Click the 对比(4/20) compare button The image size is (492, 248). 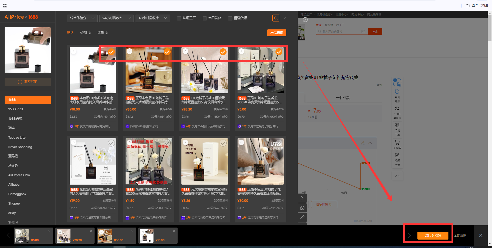[433, 235]
